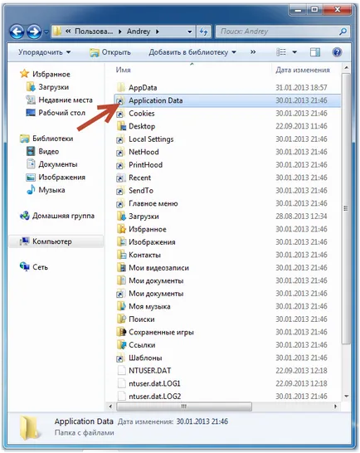This screenshot has width=360, height=453.
Task: Open the Документы library
Action: [58, 164]
